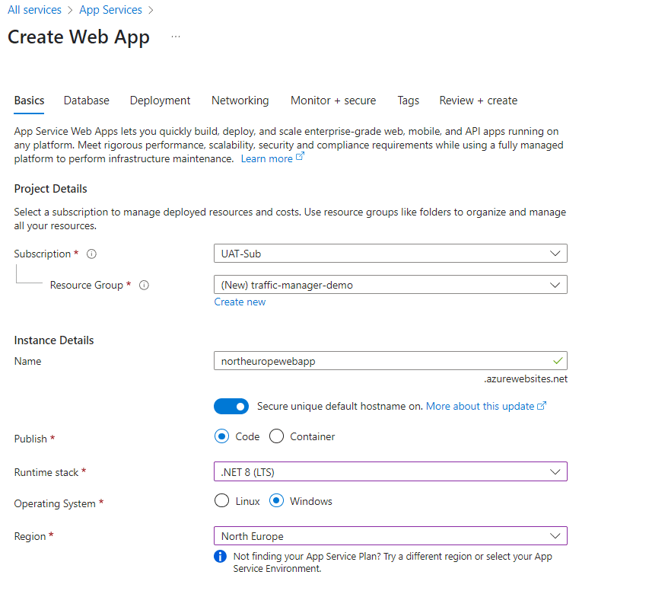
Task: Click the blue info icon below Region
Action: [221, 557]
